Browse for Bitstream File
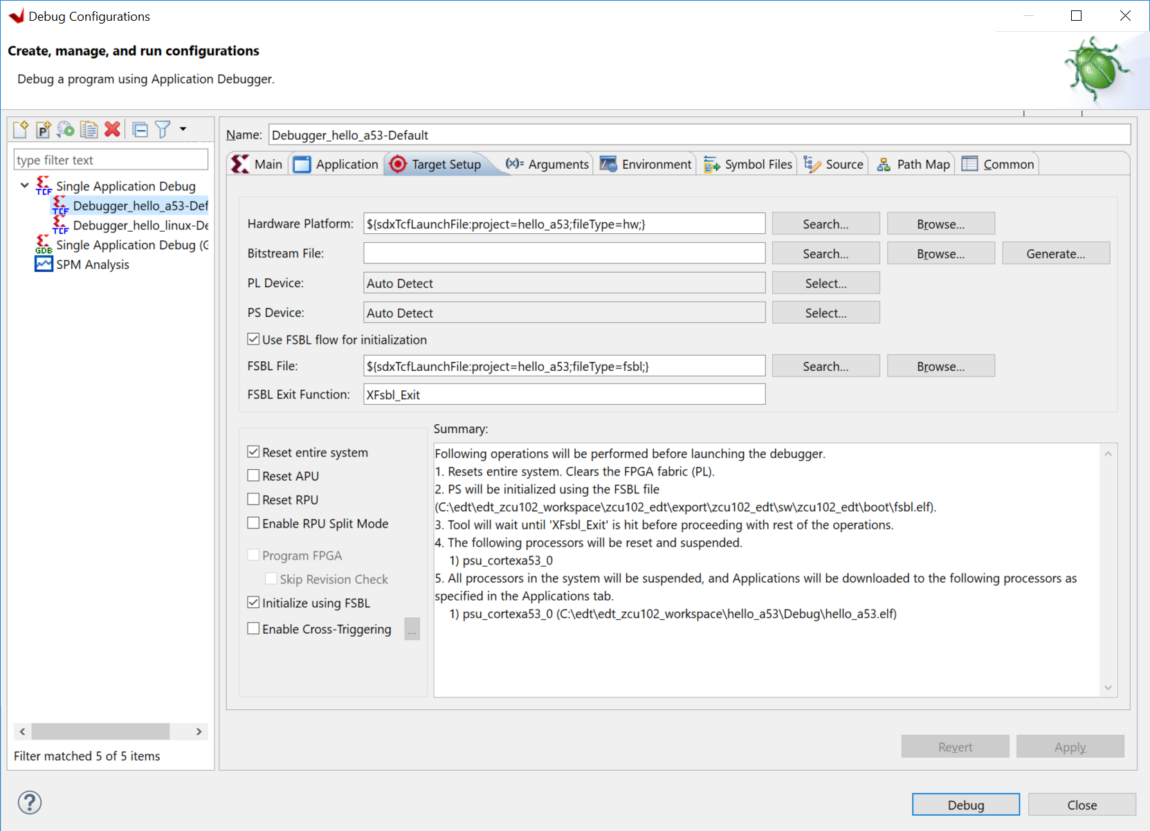This screenshot has width=1150, height=831. (x=940, y=253)
